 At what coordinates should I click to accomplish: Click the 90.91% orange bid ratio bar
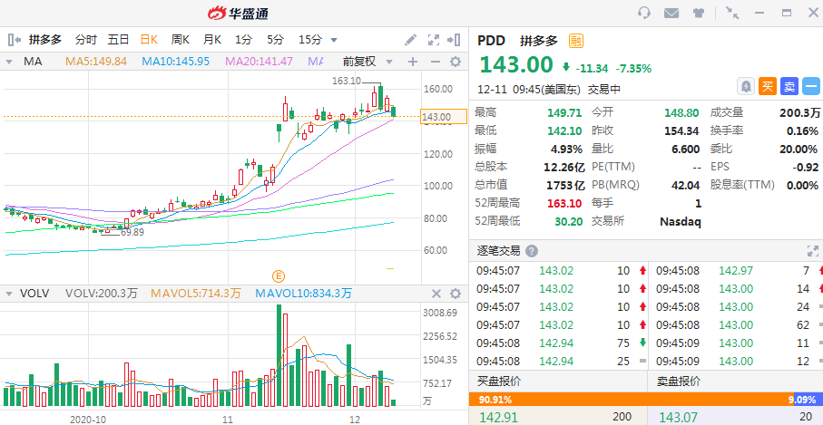pos(632,400)
